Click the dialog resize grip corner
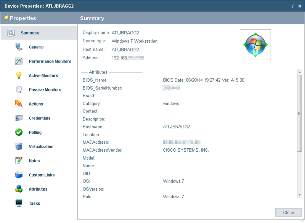 pyautogui.click(x=302, y=220)
